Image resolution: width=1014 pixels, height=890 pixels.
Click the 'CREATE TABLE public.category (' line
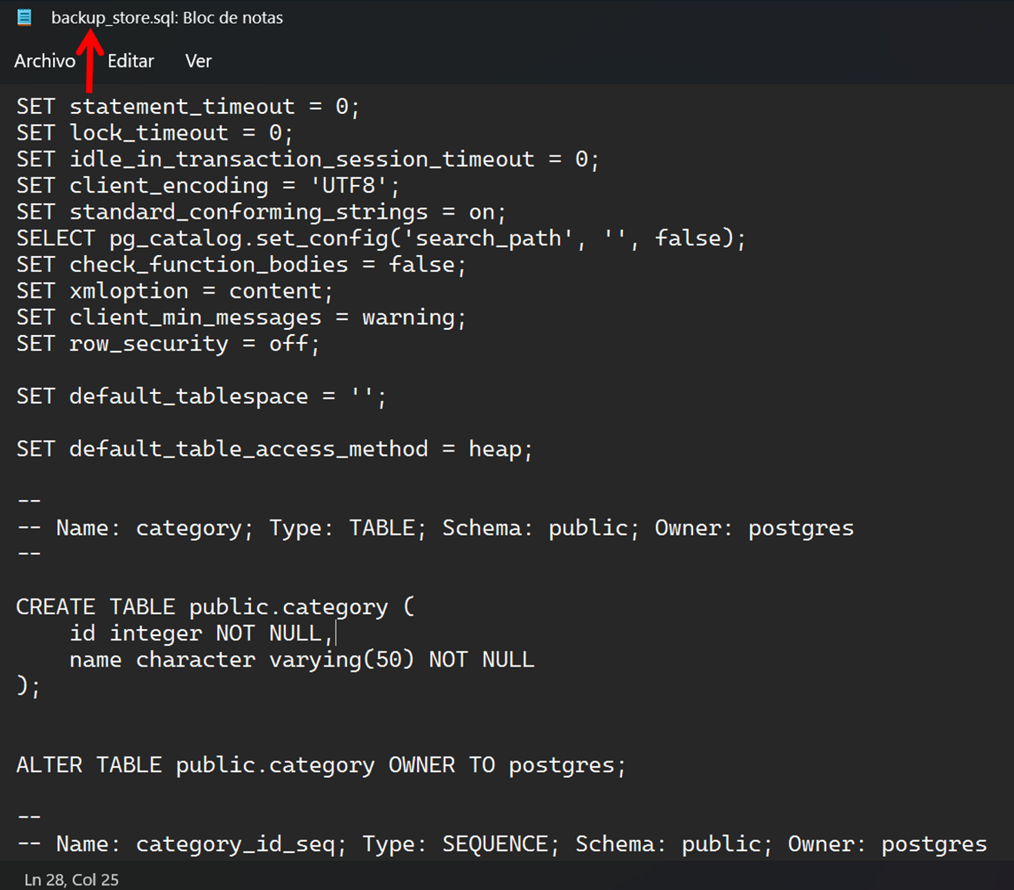tap(215, 607)
